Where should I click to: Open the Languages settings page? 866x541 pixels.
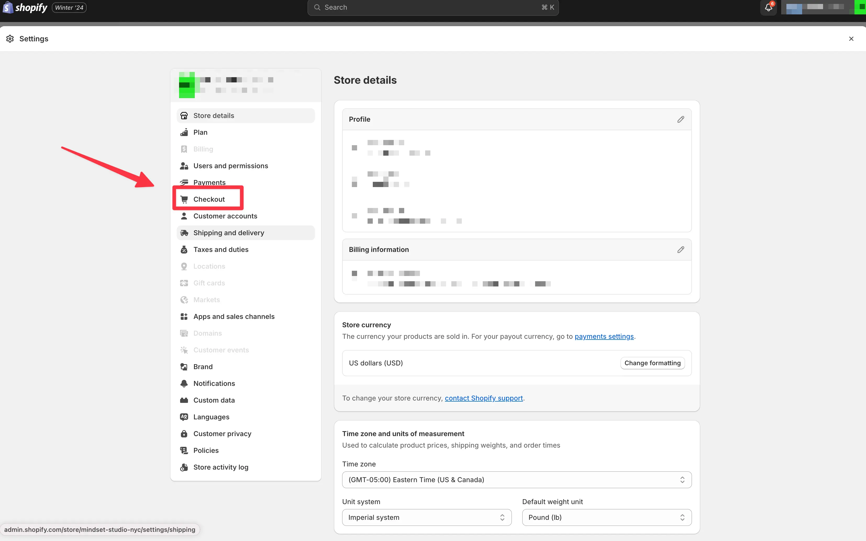[x=246, y=417]
